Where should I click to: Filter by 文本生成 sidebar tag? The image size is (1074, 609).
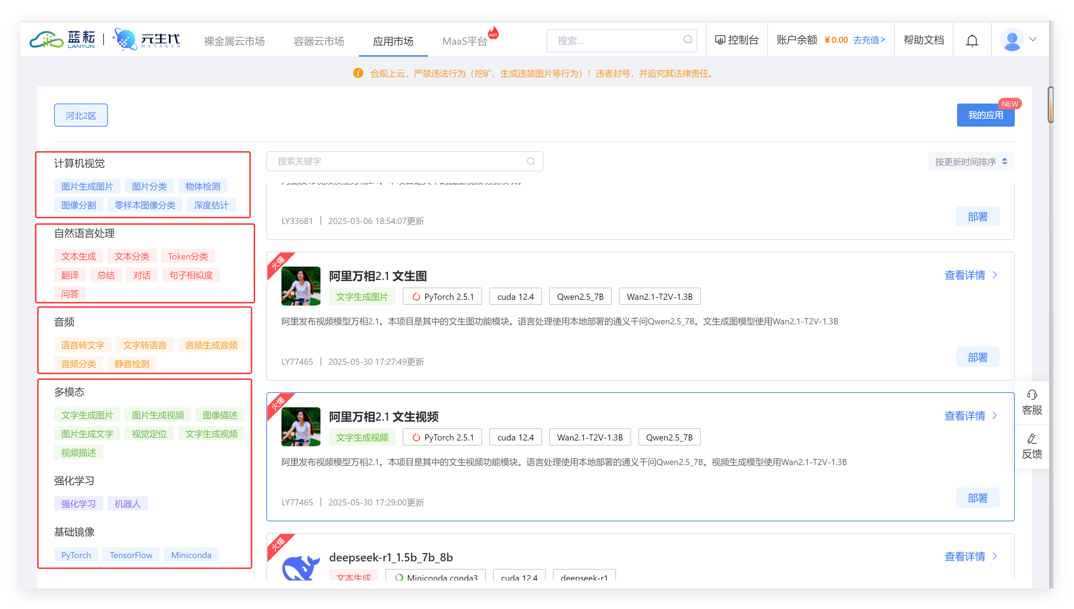[78, 257]
